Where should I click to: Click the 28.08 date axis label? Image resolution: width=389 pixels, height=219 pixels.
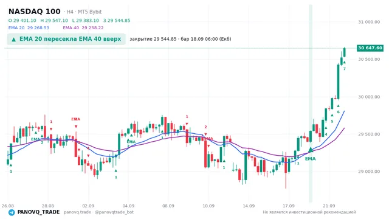pyautogui.click(x=48, y=206)
